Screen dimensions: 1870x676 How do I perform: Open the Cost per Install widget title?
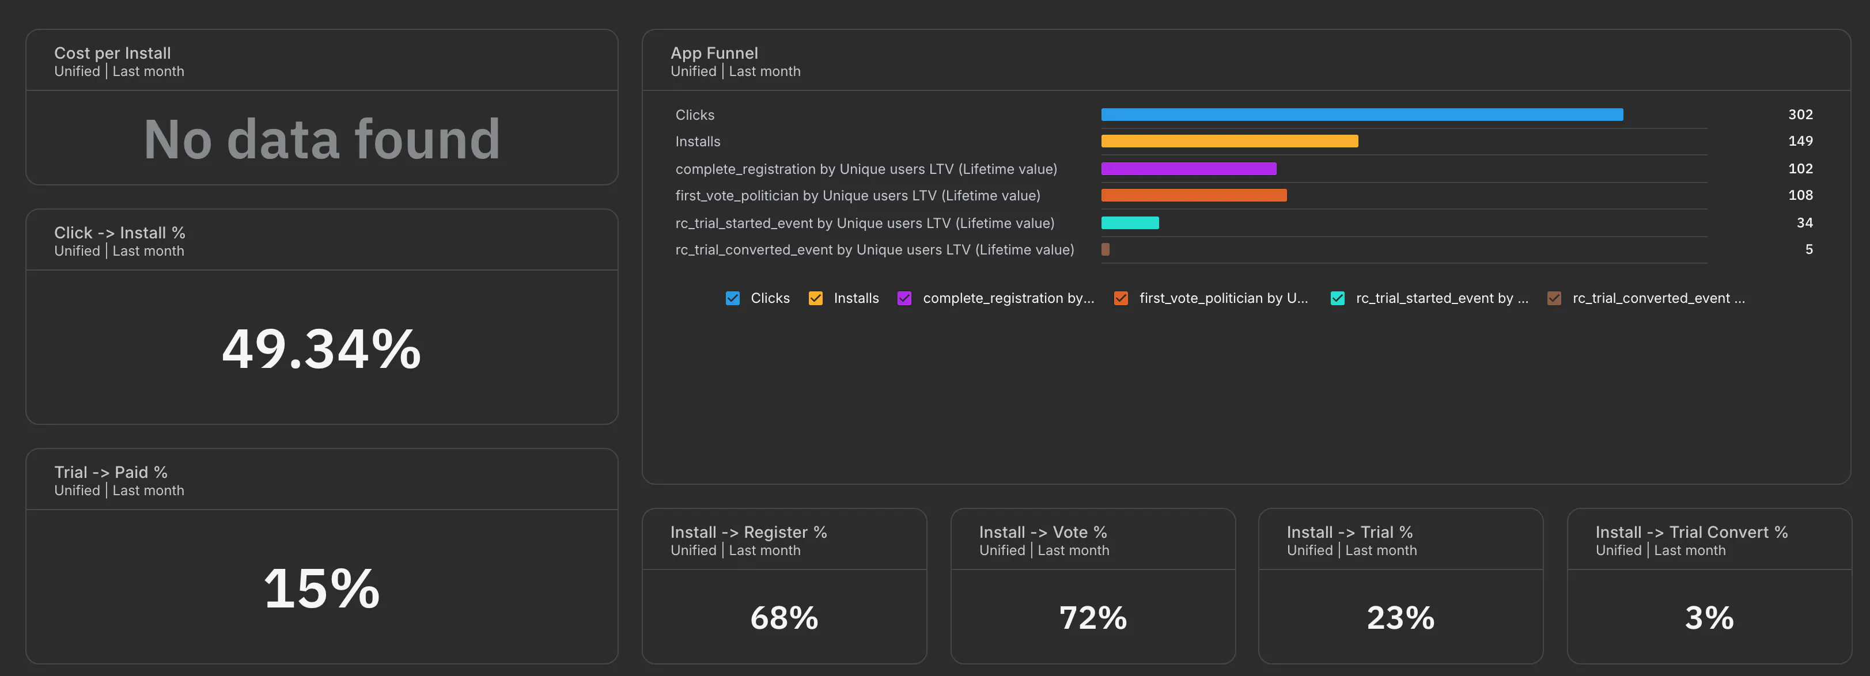click(x=112, y=53)
